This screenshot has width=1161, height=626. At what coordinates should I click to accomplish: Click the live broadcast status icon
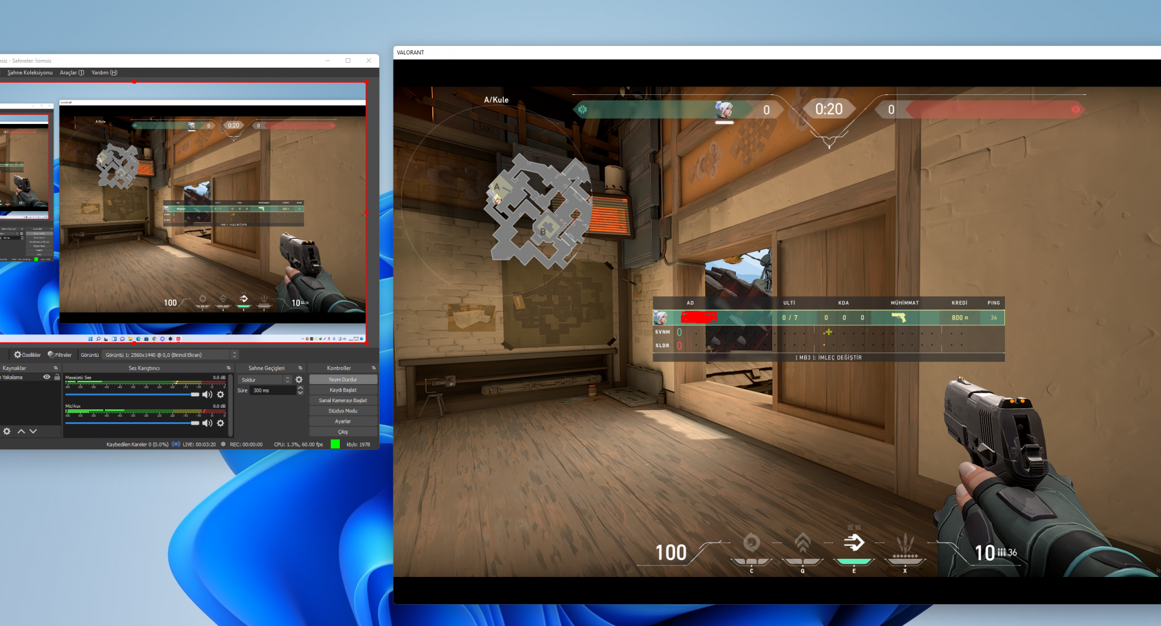[x=176, y=444]
